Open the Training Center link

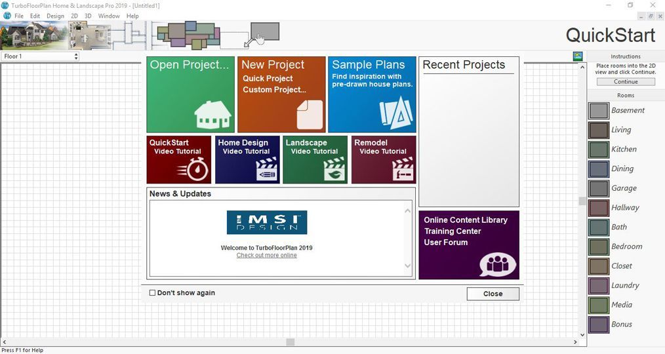[x=453, y=231]
